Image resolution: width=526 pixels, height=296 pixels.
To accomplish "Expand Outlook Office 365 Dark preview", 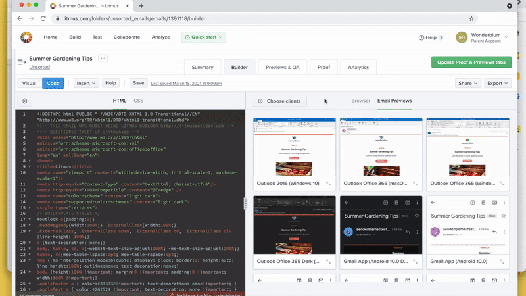I will (x=328, y=261).
